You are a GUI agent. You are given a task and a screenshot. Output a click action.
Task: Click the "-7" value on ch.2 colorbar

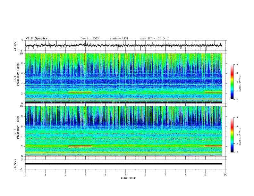(237, 152)
